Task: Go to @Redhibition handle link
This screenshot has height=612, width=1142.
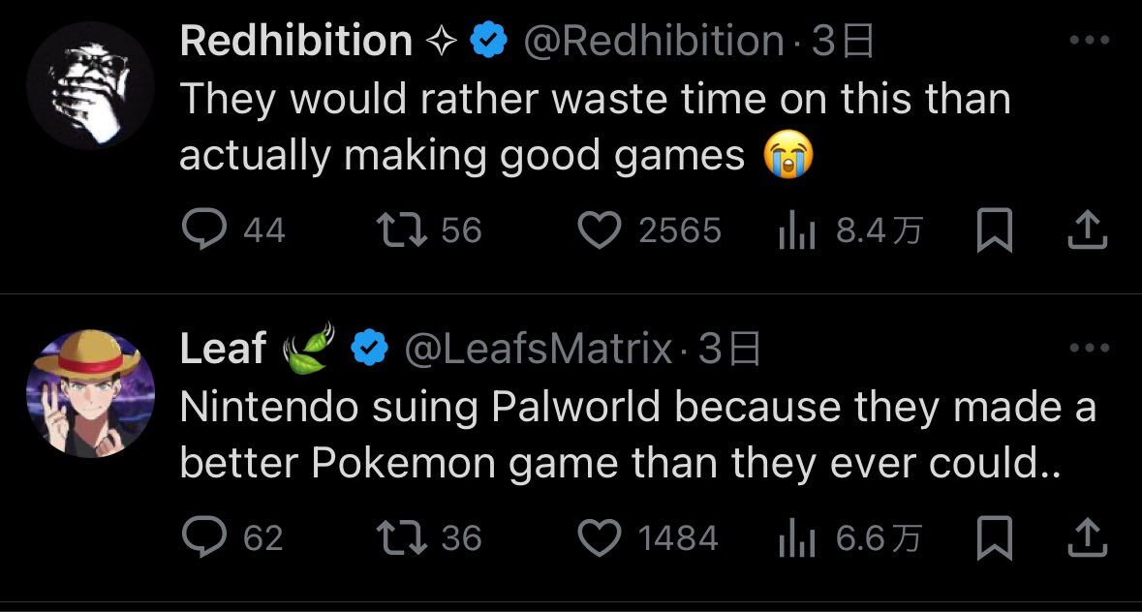Action: click(x=654, y=41)
